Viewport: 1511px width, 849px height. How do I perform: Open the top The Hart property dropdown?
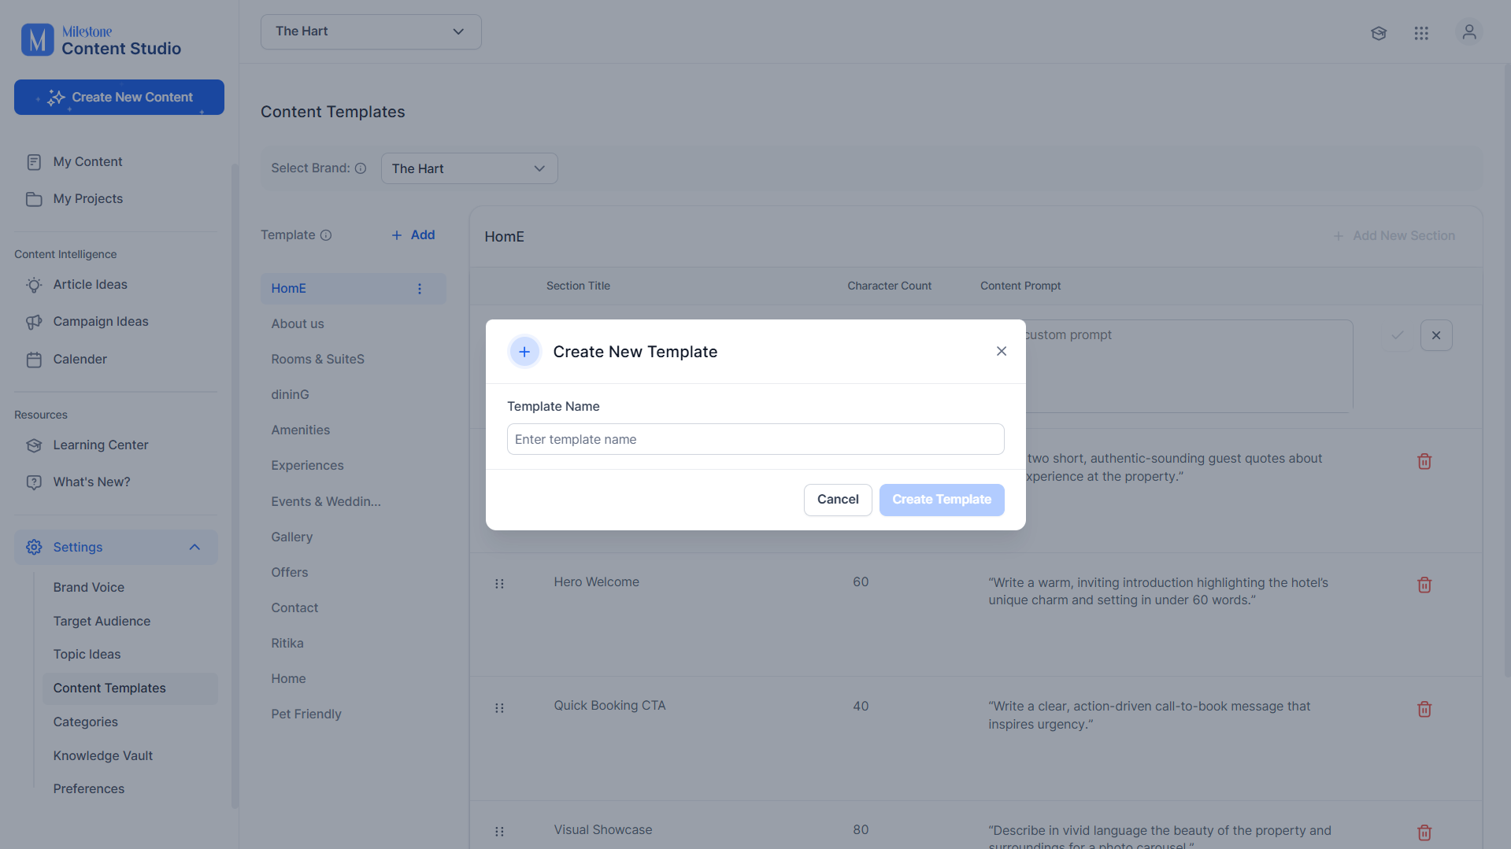[371, 31]
